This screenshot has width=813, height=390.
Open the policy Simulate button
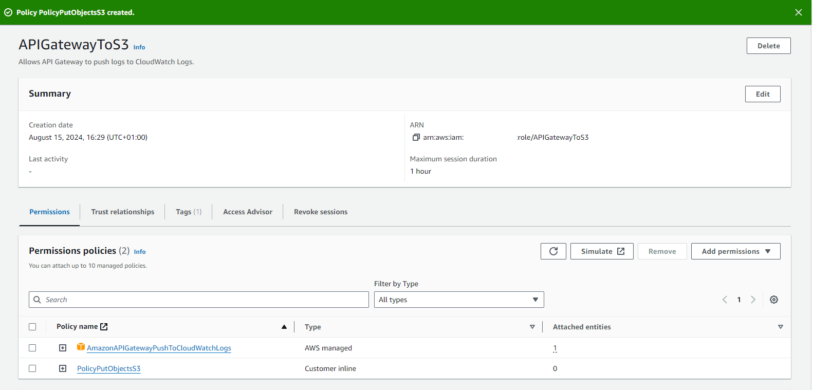tap(602, 251)
